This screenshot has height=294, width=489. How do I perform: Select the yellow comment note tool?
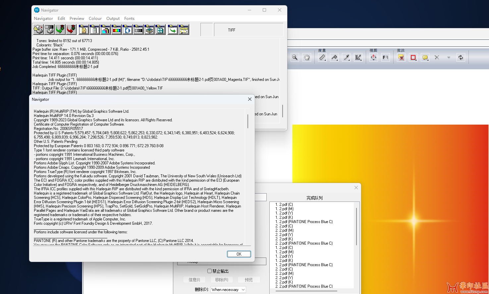pyautogui.click(x=425, y=57)
